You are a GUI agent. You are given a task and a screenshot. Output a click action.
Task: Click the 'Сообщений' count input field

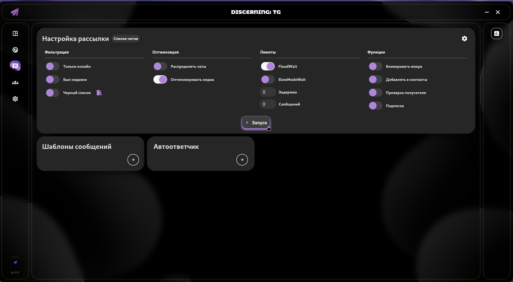pyautogui.click(x=268, y=104)
